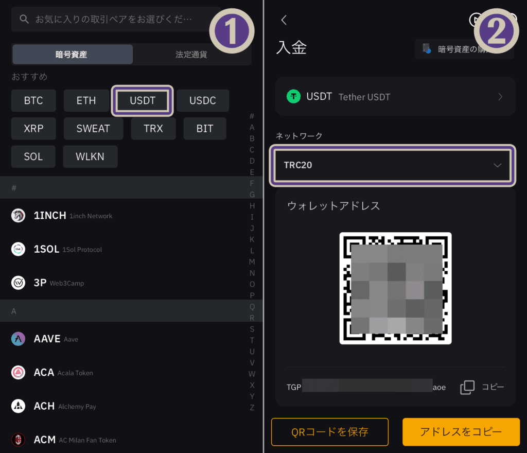Copy address with アドレスをコピー button
Viewport: 527px width, 453px height.
click(x=461, y=432)
